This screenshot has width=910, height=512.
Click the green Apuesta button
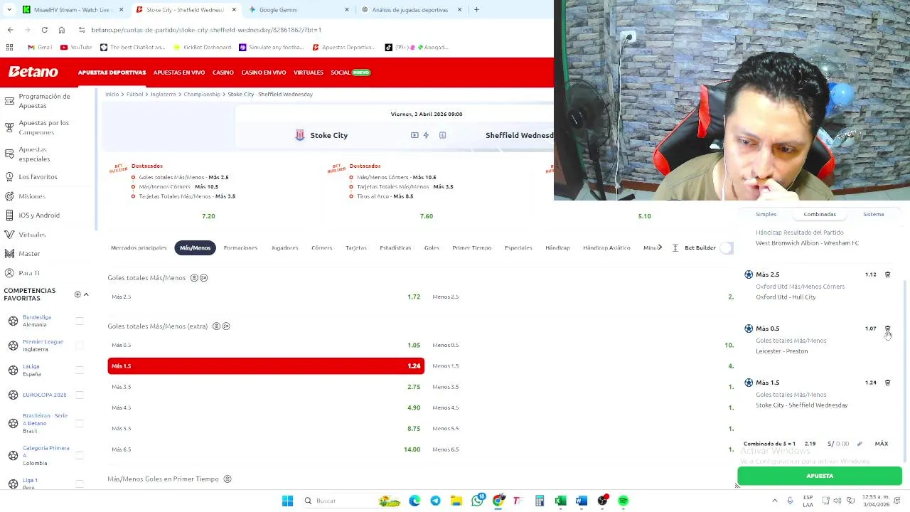[x=820, y=476]
